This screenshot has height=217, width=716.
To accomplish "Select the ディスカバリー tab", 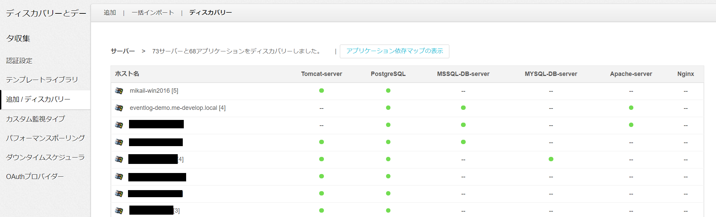I will pos(210,13).
